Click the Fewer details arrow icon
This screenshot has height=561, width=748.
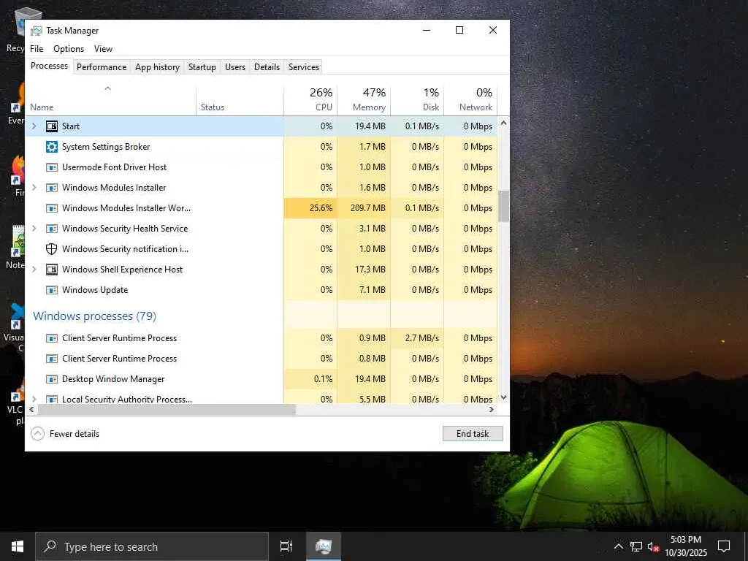[37, 434]
